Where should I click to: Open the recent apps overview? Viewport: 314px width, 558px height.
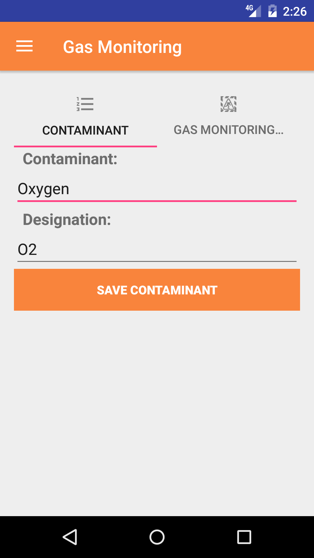tap(244, 537)
